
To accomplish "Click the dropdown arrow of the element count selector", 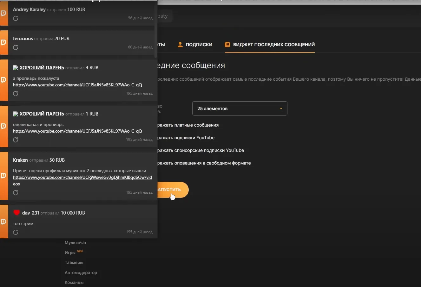I will point(280,108).
